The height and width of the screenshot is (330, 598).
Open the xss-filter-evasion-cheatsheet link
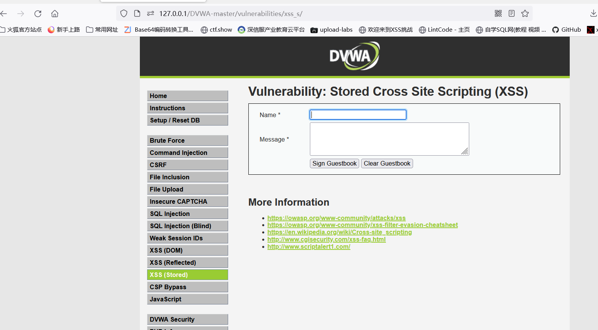pyautogui.click(x=362, y=225)
